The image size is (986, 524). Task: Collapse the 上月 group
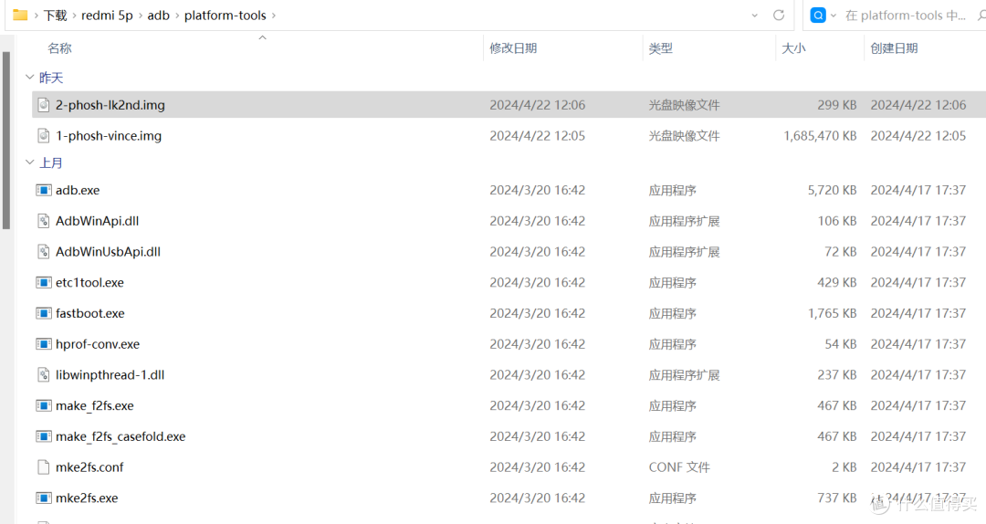pyautogui.click(x=29, y=162)
